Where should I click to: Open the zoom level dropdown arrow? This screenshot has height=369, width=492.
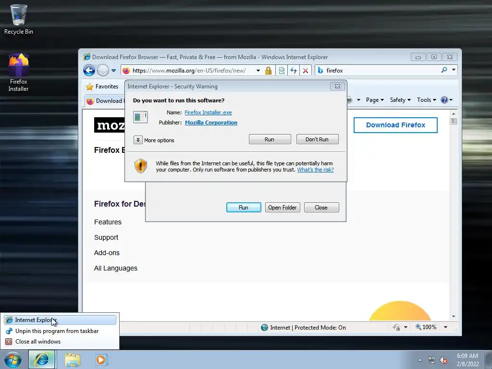(445, 327)
